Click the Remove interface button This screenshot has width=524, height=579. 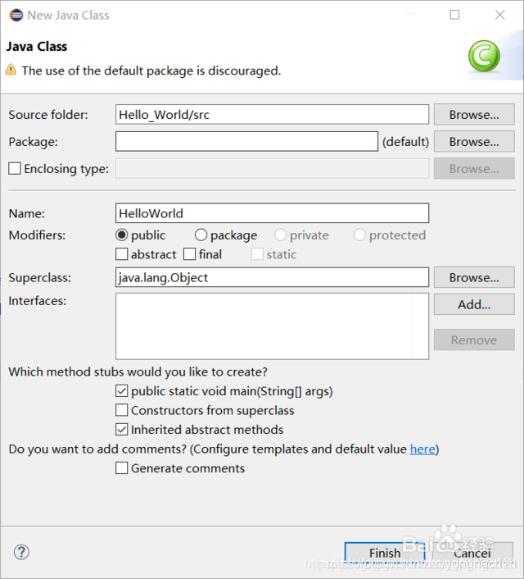click(x=474, y=340)
